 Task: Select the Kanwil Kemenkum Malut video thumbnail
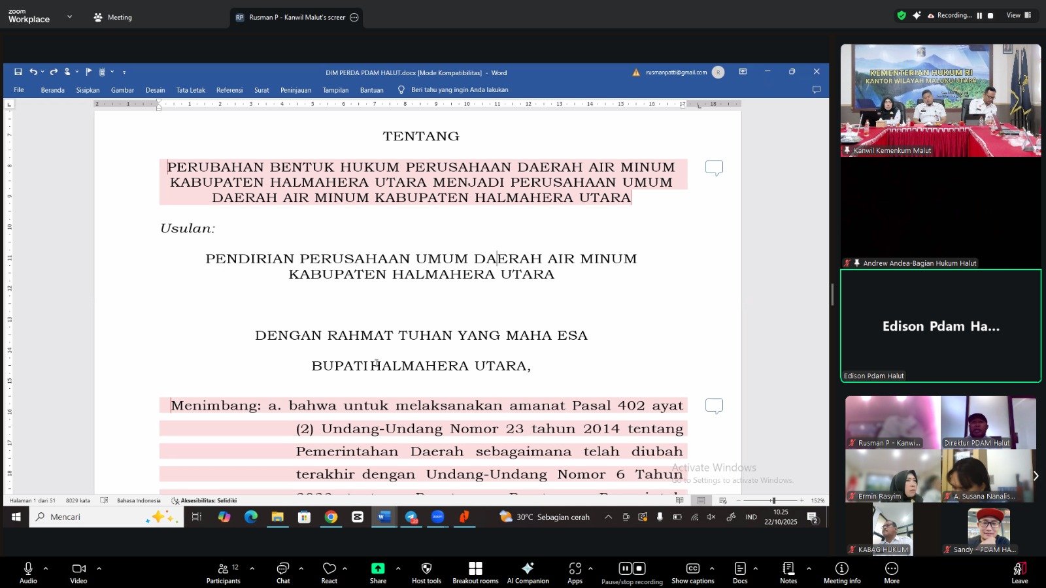(x=940, y=100)
